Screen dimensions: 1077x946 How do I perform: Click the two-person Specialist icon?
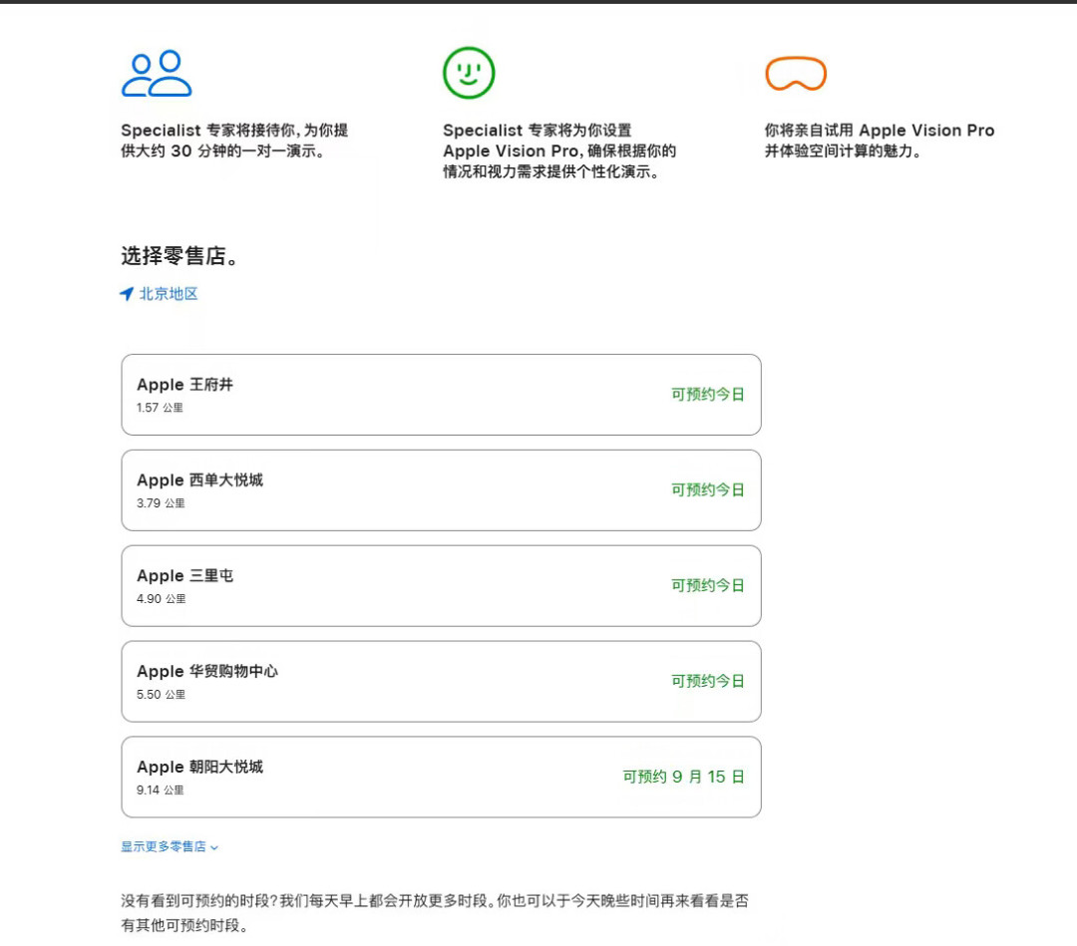[157, 73]
